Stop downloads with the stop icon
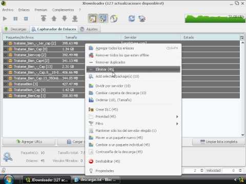Screen dimensions: 246x184 coord(26,18)
